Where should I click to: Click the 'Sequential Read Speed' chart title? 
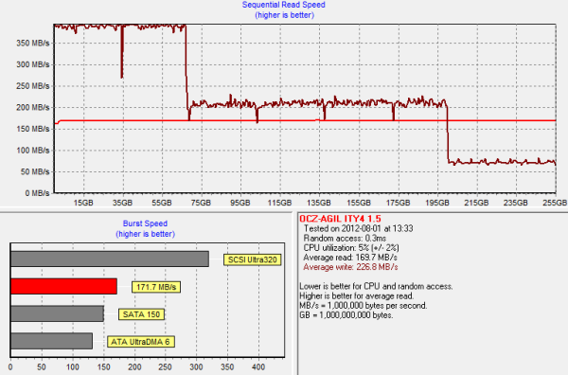pyautogui.click(x=284, y=5)
